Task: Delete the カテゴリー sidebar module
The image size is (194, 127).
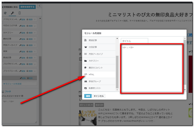Action: coord(29,33)
